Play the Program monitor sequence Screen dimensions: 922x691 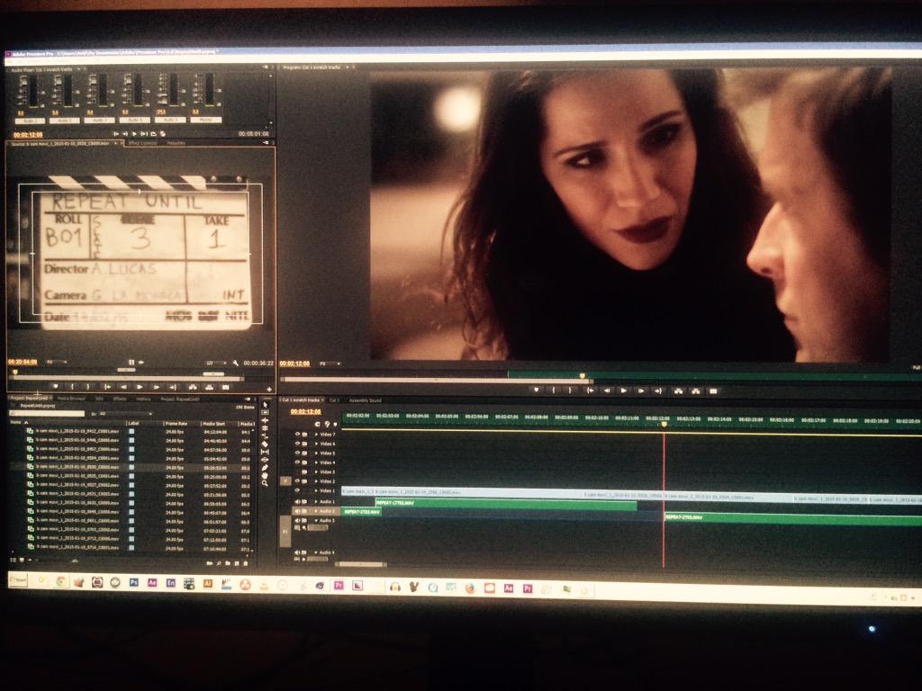[624, 390]
